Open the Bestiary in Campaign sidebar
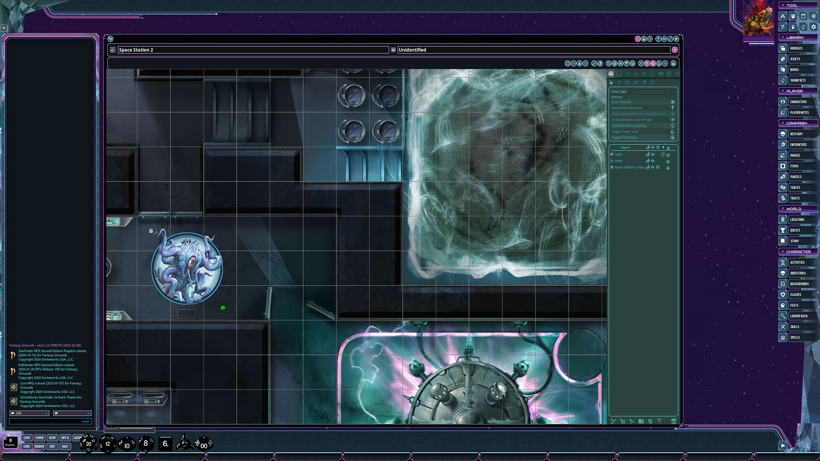 796,134
